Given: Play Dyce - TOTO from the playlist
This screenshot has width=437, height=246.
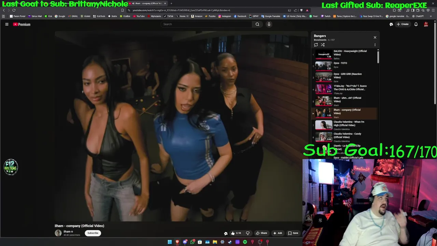Looking at the screenshot, I should tap(344, 65).
